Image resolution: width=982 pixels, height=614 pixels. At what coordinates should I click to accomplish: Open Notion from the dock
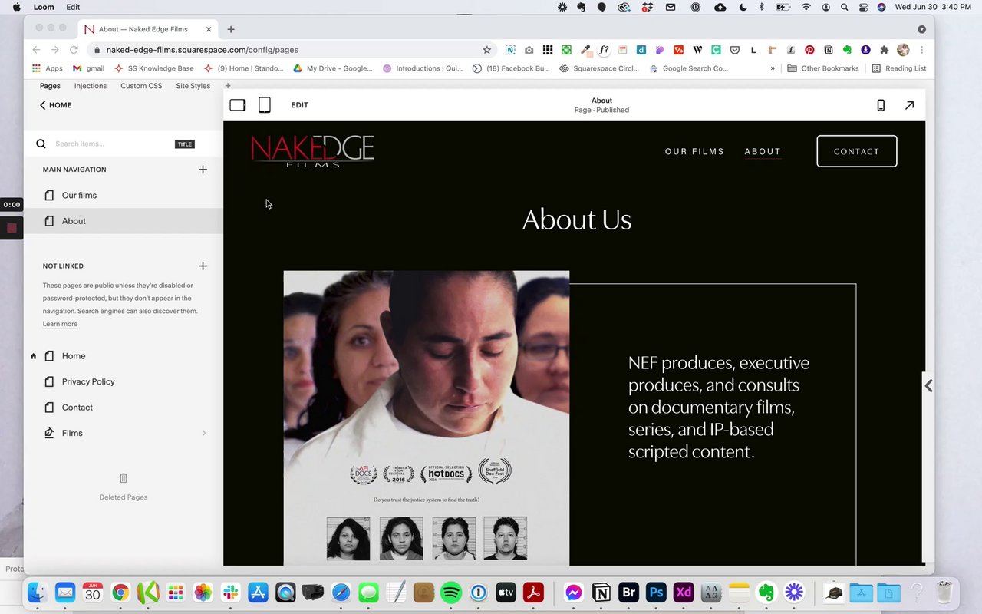click(x=601, y=593)
